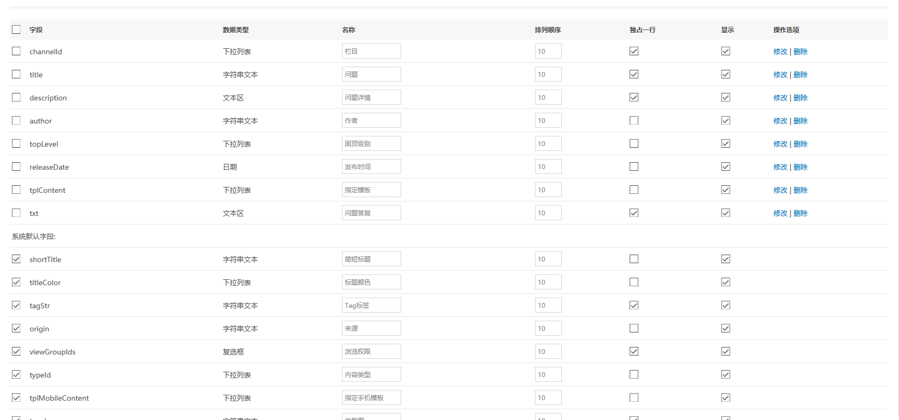
Task: Toggle display checkbox for description field
Action: pyautogui.click(x=725, y=97)
